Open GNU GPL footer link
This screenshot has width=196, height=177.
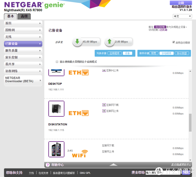(x=85, y=173)
